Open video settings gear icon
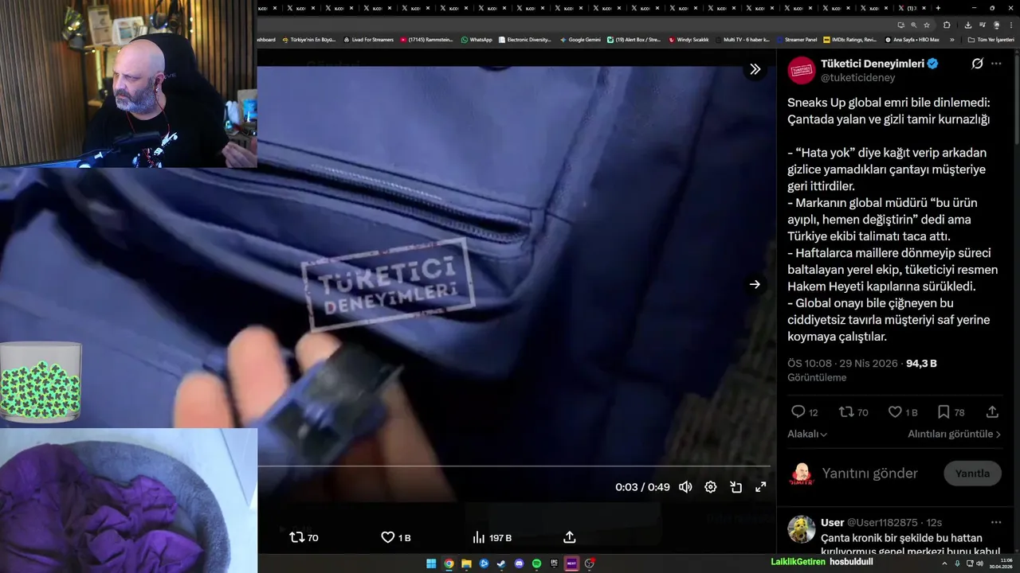Image resolution: width=1020 pixels, height=573 pixels. point(711,487)
